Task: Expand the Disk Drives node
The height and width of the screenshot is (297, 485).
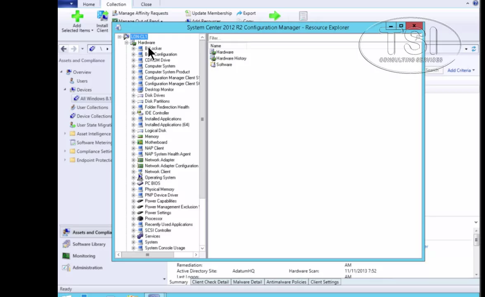Action: tap(133, 95)
